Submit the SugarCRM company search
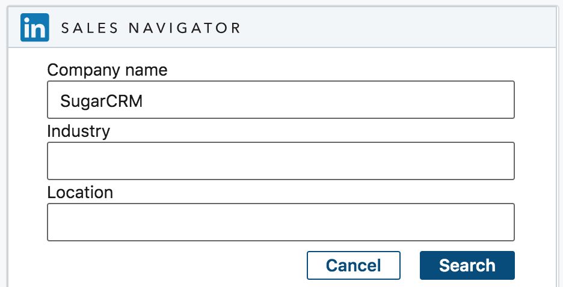 click(x=467, y=265)
